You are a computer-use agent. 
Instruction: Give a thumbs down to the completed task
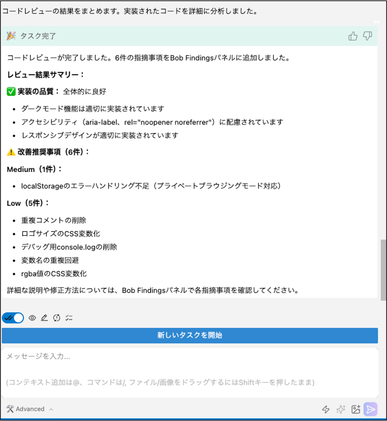pyautogui.click(x=368, y=36)
